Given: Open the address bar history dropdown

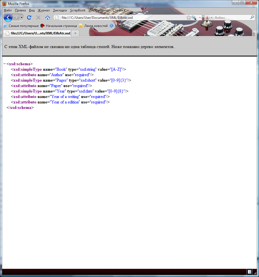Looking at the screenshot, I should point(200,18).
